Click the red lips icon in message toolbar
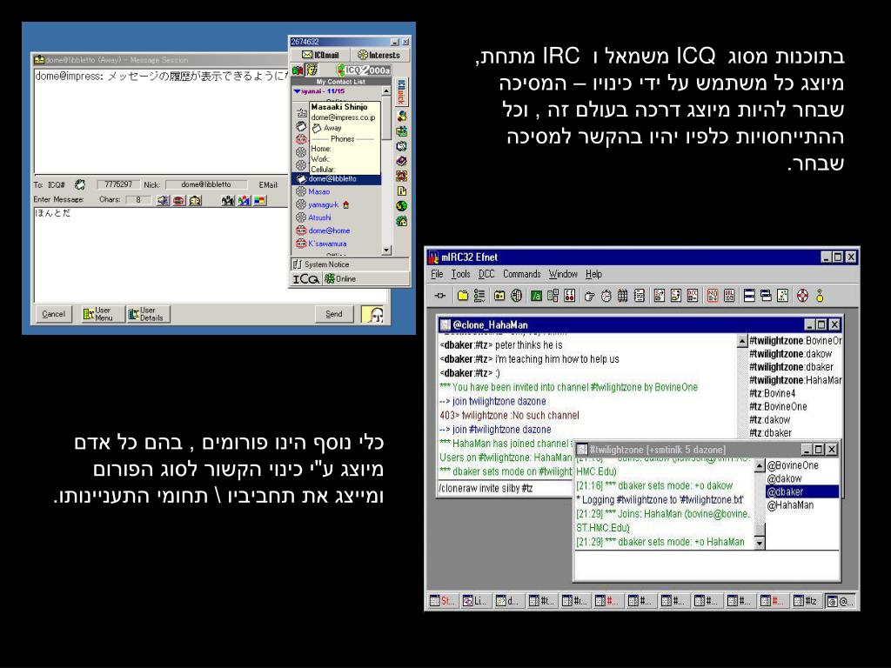This screenshot has height=668, width=891. pos(179,200)
